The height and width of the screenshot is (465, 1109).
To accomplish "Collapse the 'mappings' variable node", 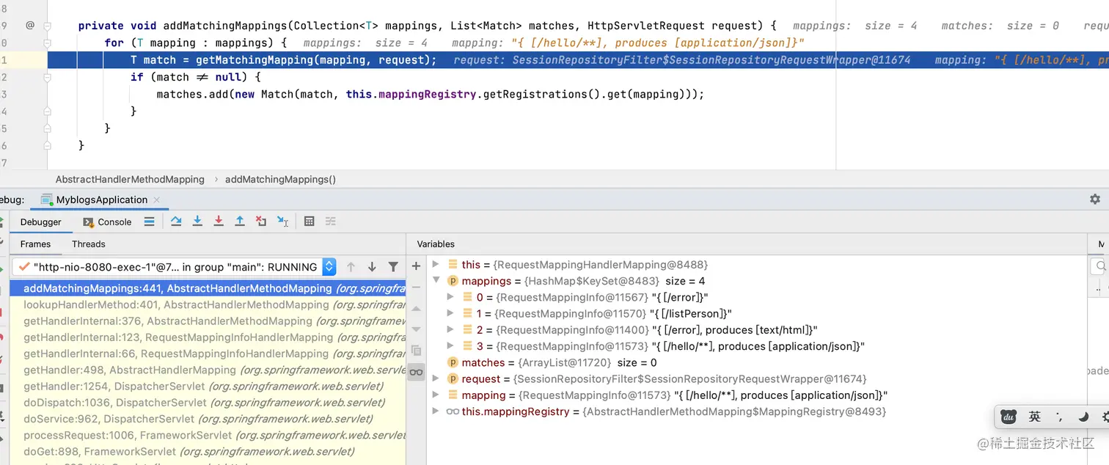I will (x=436, y=281).
